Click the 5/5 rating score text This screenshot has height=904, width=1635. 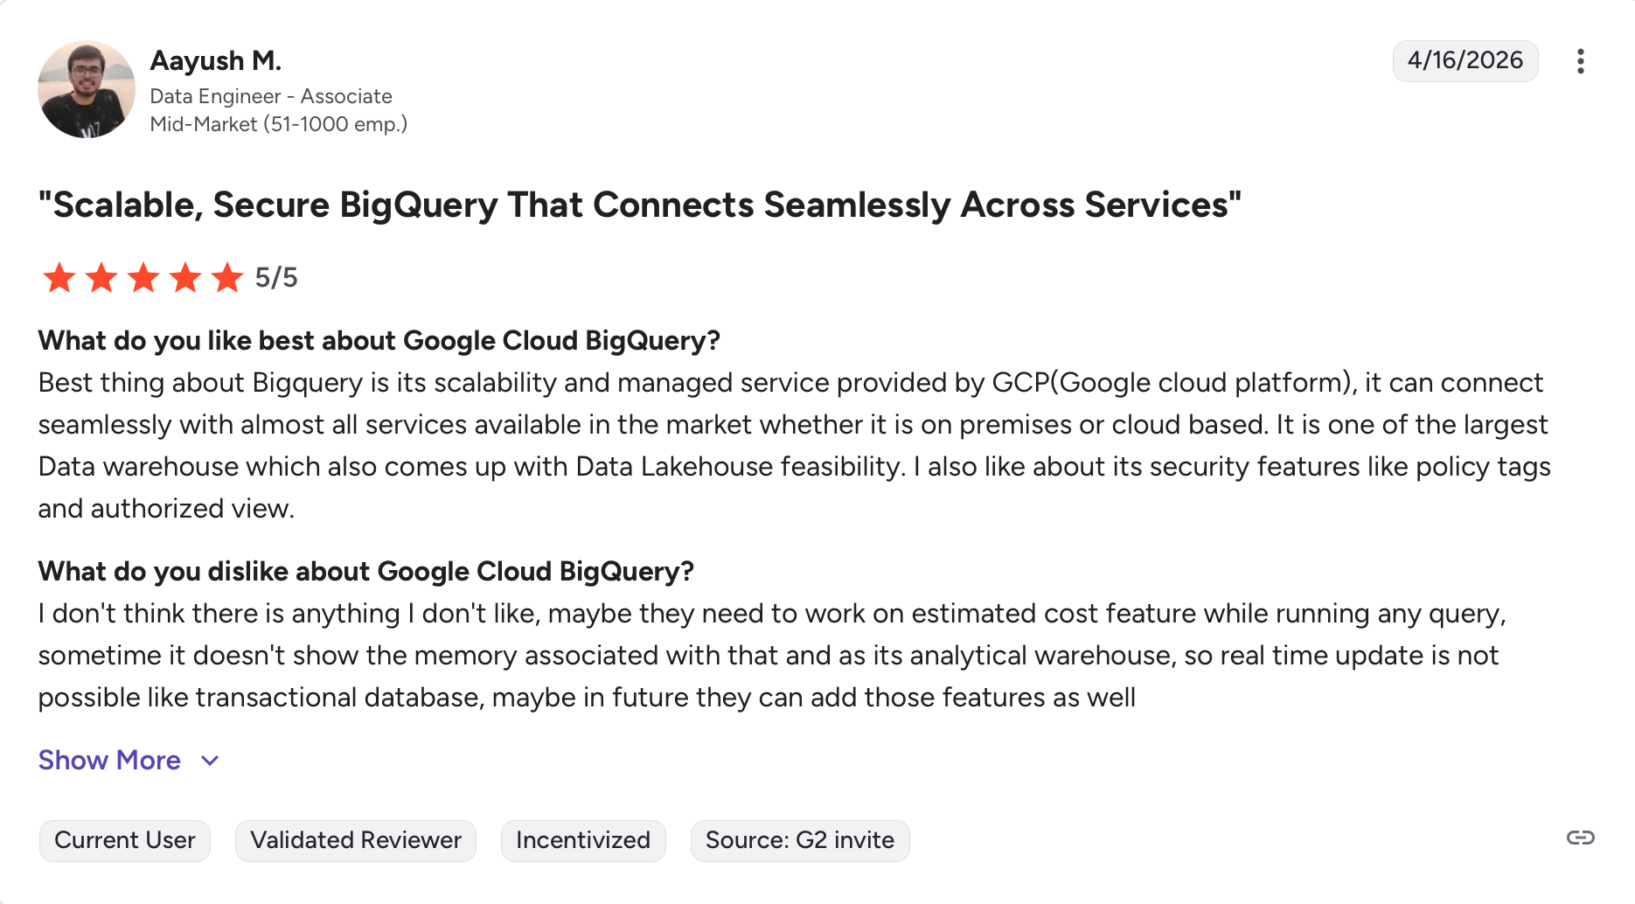pyautogui.click(x=276, y=278)
